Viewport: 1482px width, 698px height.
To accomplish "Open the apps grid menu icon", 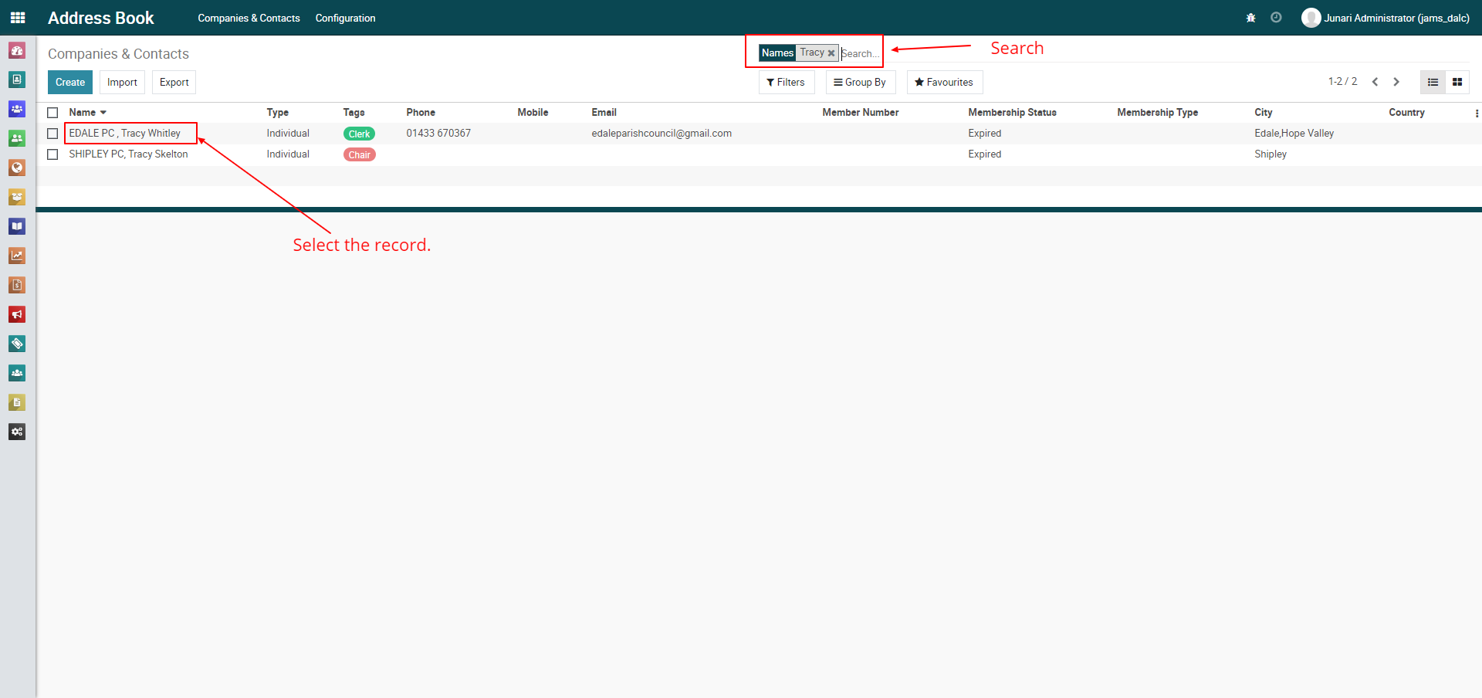I will pyautogui.click(x=18, y=18).
